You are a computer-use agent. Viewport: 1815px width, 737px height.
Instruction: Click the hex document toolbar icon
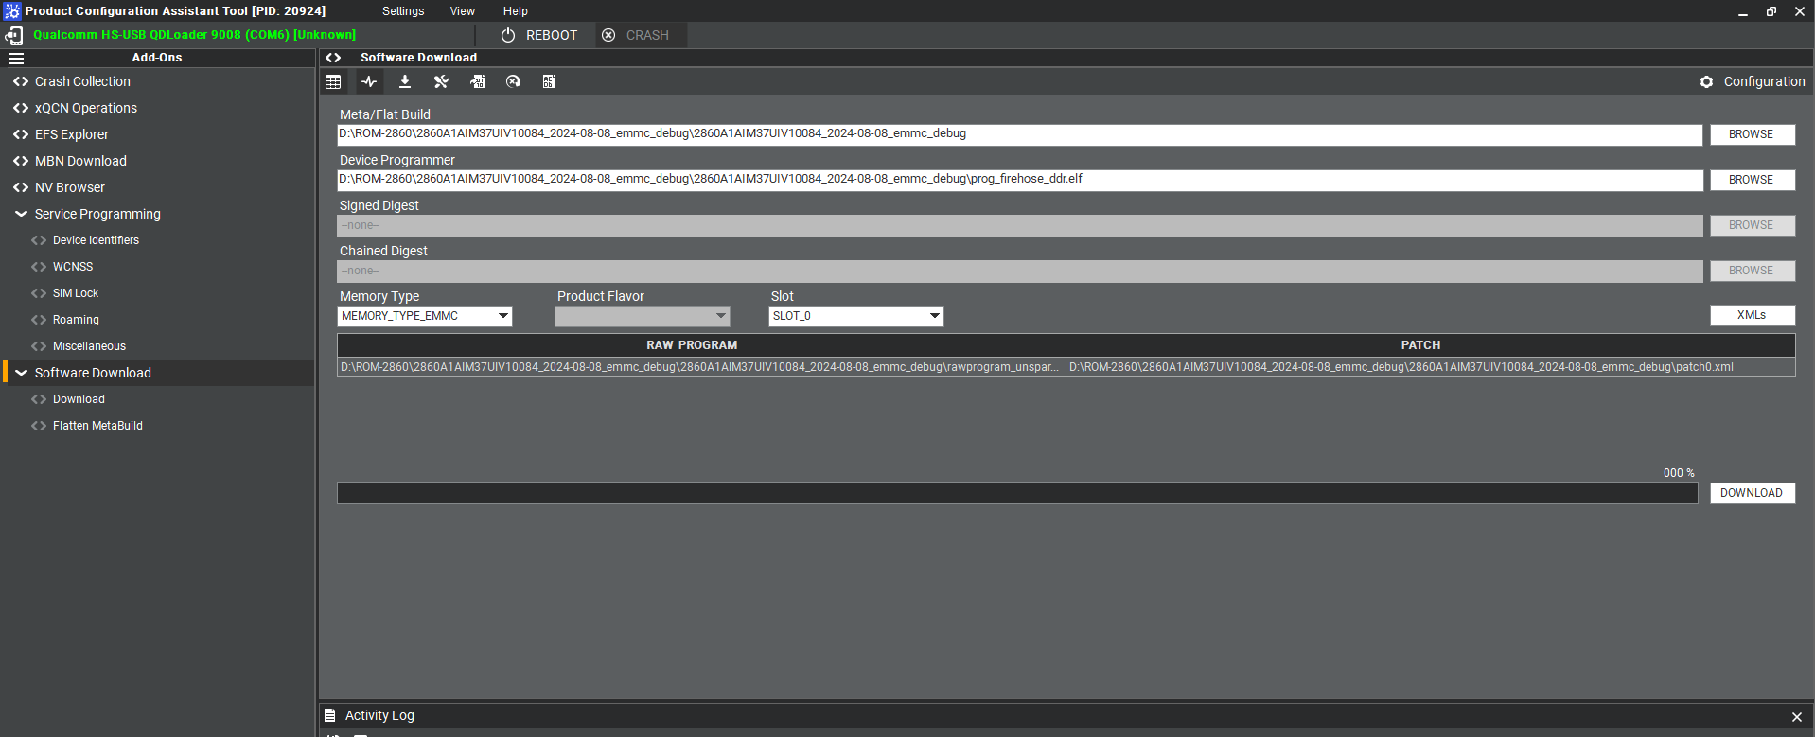pyautogui.click(x=549, y=82)
